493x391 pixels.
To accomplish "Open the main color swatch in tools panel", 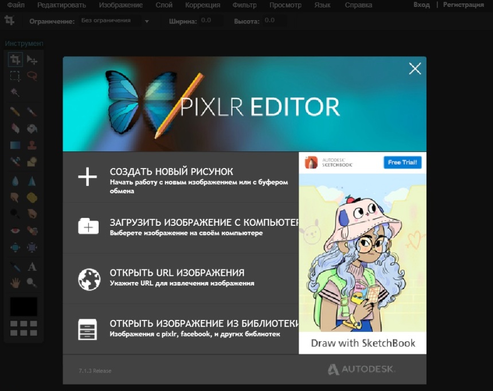I will pos(24,306).
